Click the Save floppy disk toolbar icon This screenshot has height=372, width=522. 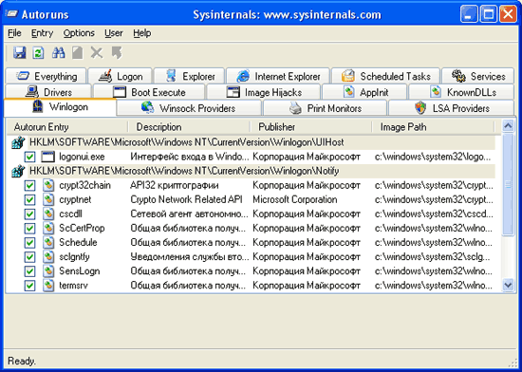pos(19,53)
